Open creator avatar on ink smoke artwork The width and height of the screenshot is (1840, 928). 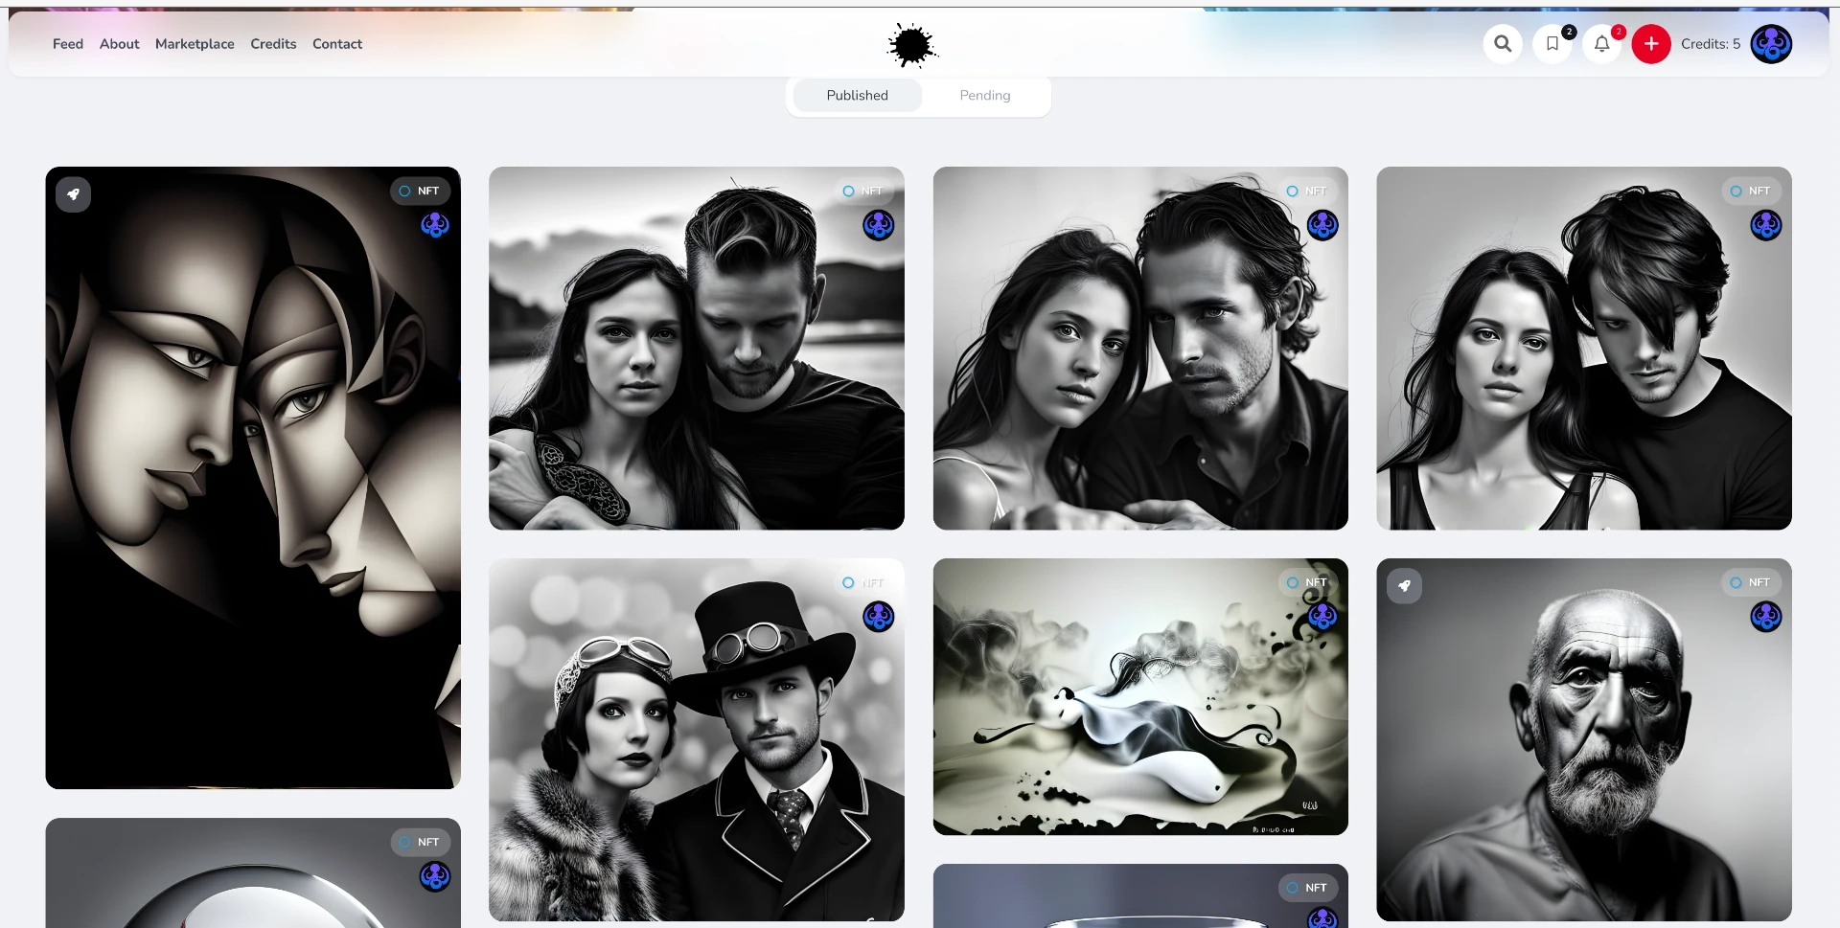click(x=1322, y=617)
